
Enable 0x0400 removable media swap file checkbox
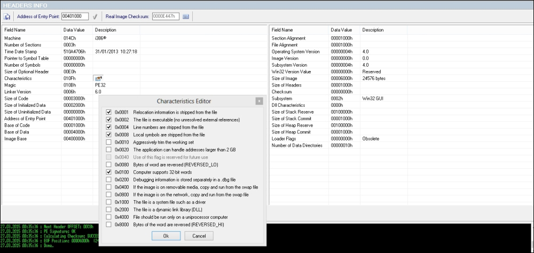(108, 187)
